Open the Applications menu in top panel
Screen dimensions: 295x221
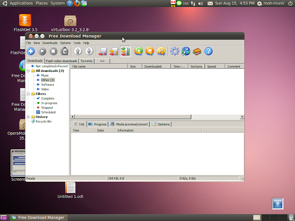pyautogui.click(x=21, y=3)
